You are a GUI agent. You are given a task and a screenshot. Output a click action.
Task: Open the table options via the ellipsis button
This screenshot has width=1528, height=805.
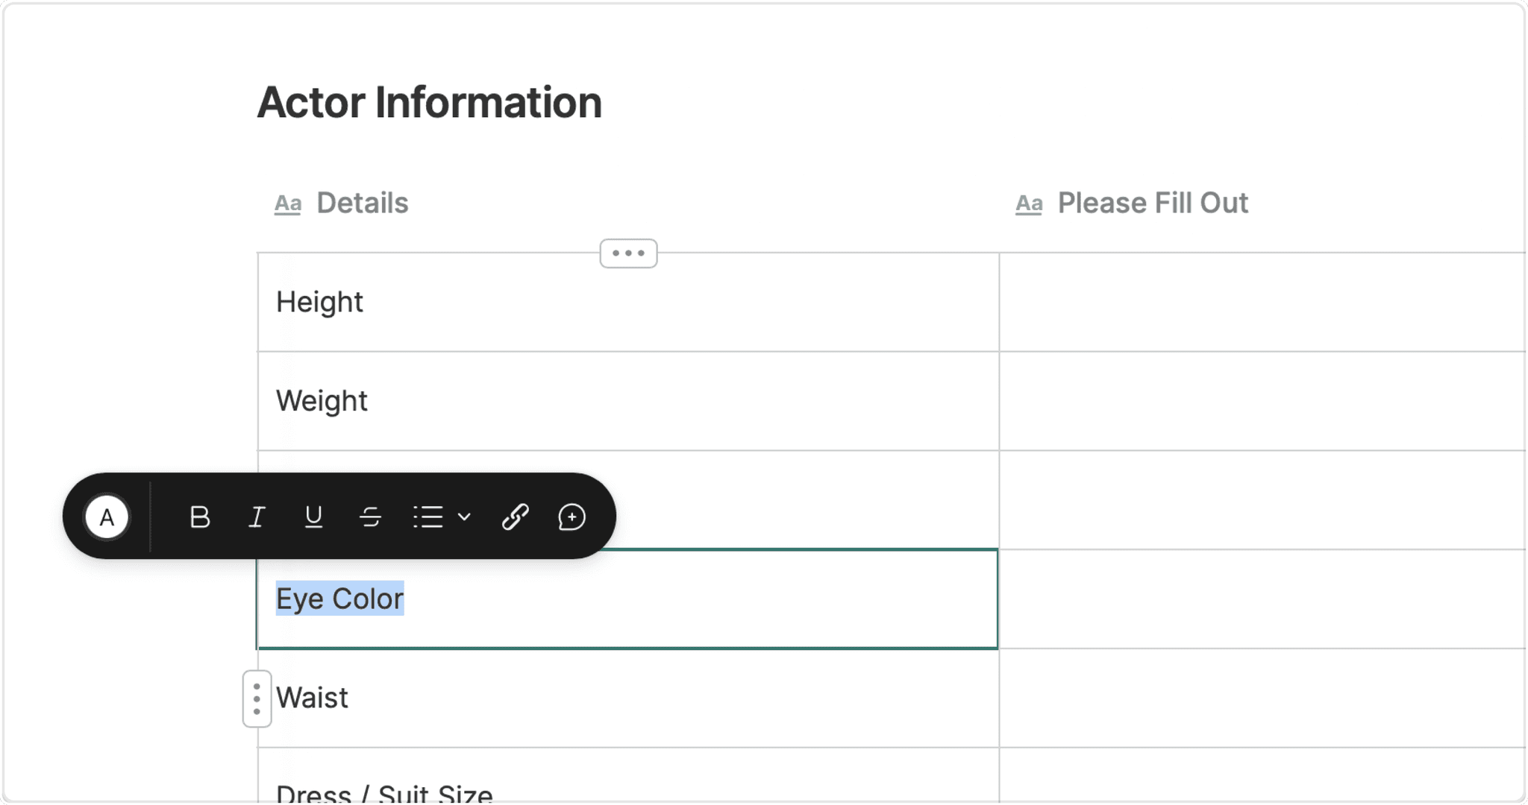point(627,253)
